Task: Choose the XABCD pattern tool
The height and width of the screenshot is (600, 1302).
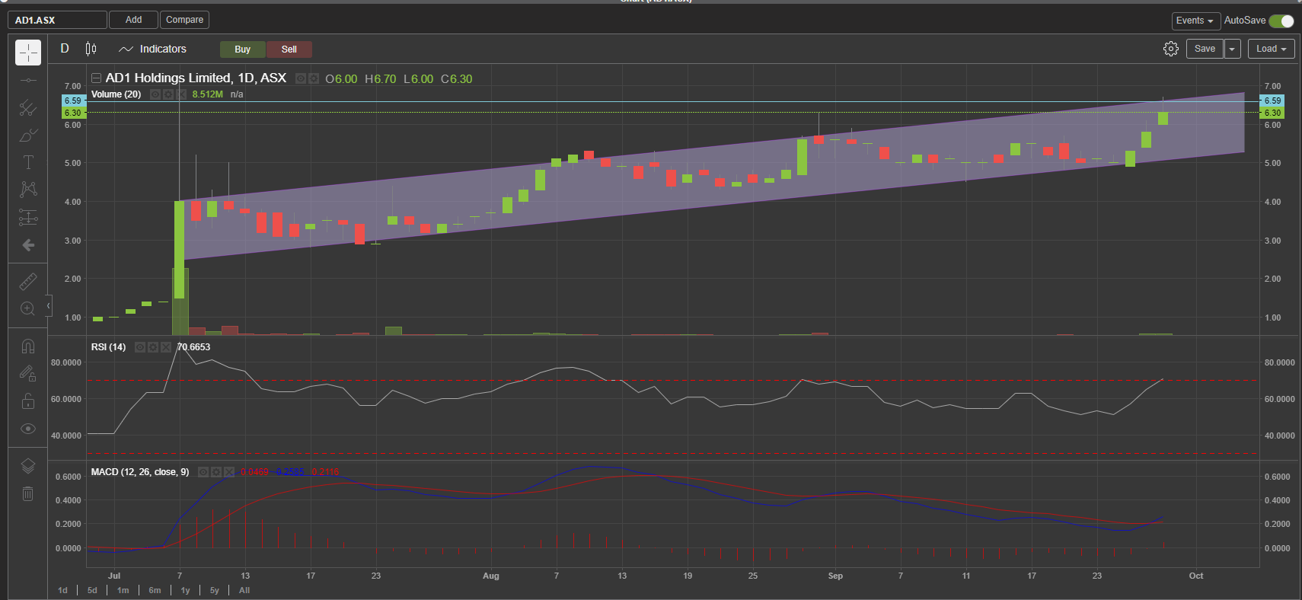Action: (x=28, y=190)
